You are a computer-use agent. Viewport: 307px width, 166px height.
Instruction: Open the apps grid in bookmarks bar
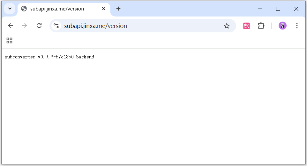[x=10, y=40]
